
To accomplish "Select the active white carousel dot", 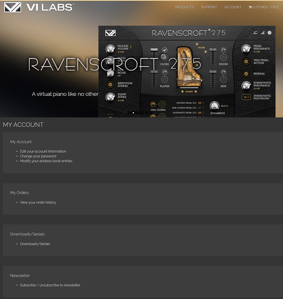I will 133,113.
